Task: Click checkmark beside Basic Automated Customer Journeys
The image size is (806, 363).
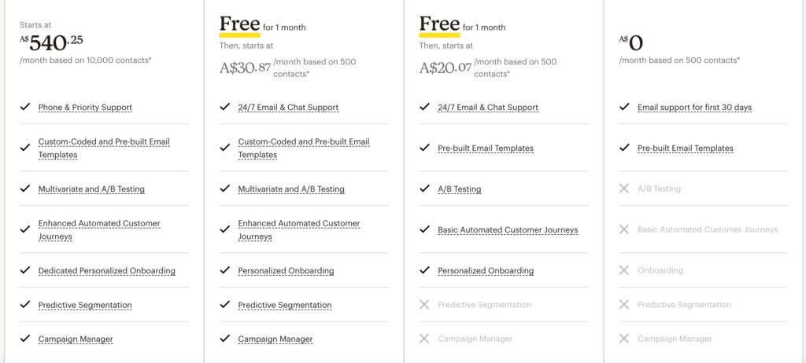Action: [424, 229]
